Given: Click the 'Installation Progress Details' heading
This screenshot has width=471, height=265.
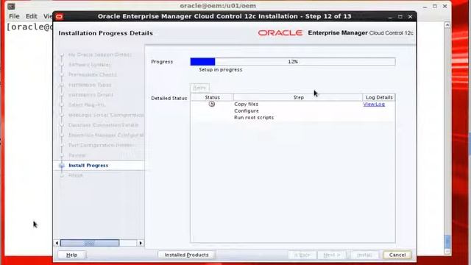Looking at the screenshot, I should (106, 33).
